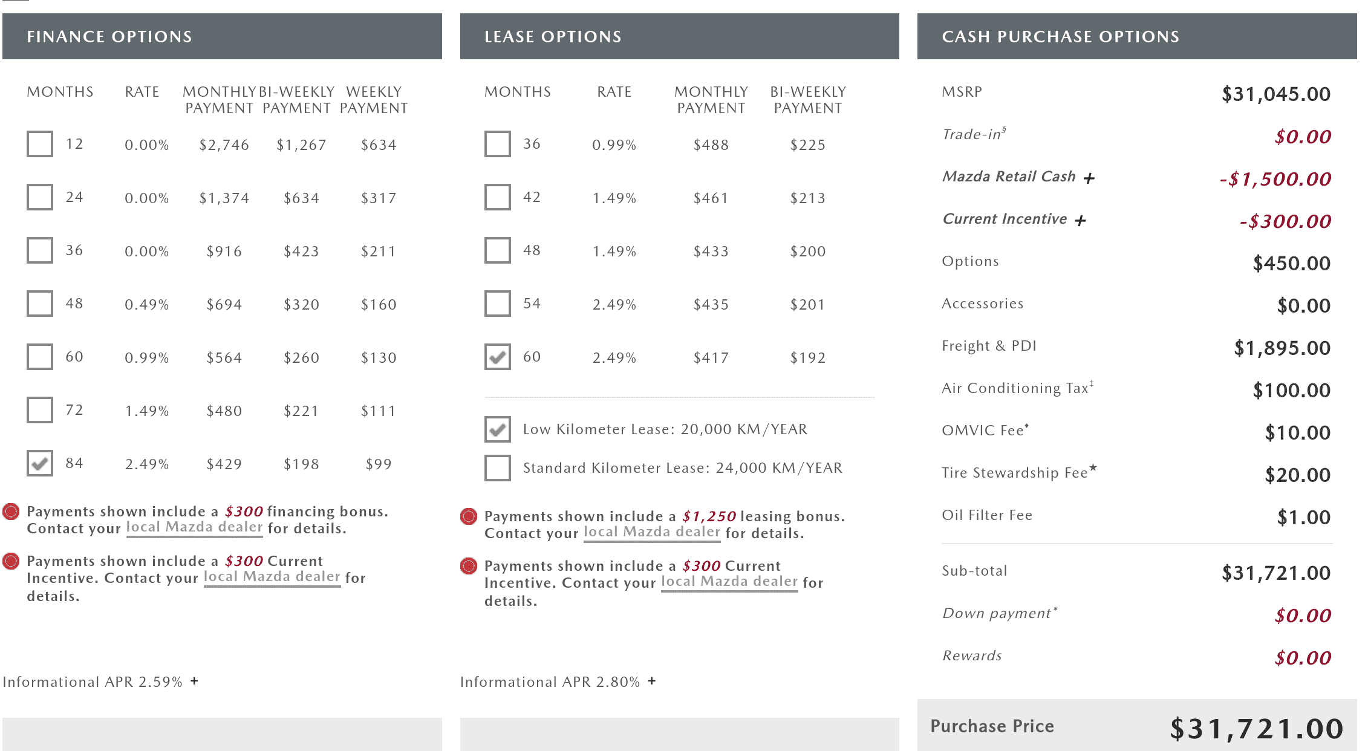Click red bullet beside lease Current Incentive note
The width and height of the screenshot is (1368, 751).
point(469,566)
